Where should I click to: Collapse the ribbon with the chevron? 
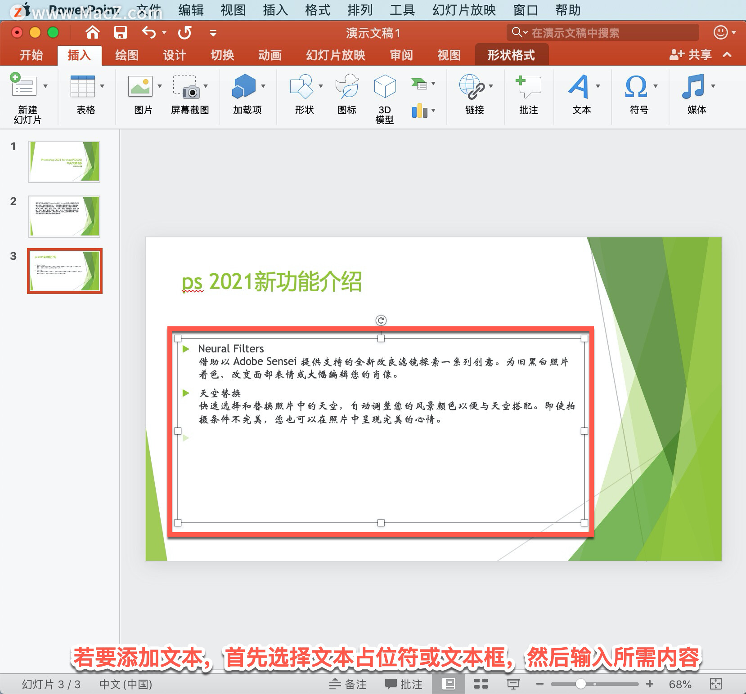coord(727,55)
